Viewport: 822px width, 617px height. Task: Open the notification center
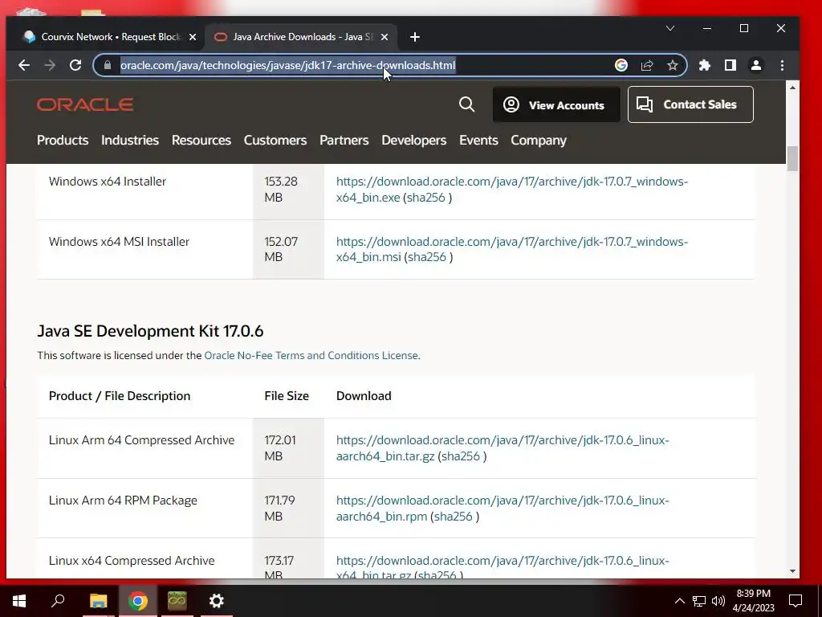tap(796, 601)
